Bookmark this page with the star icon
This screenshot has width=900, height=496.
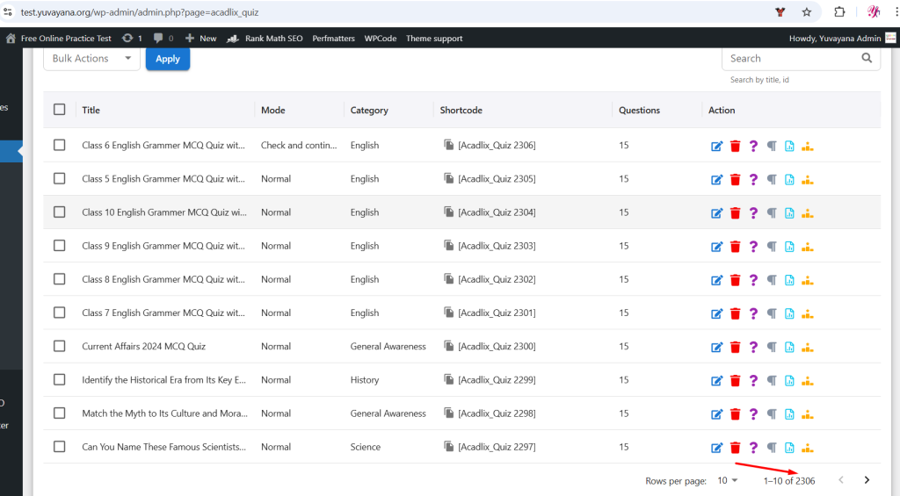pos(806,12)
